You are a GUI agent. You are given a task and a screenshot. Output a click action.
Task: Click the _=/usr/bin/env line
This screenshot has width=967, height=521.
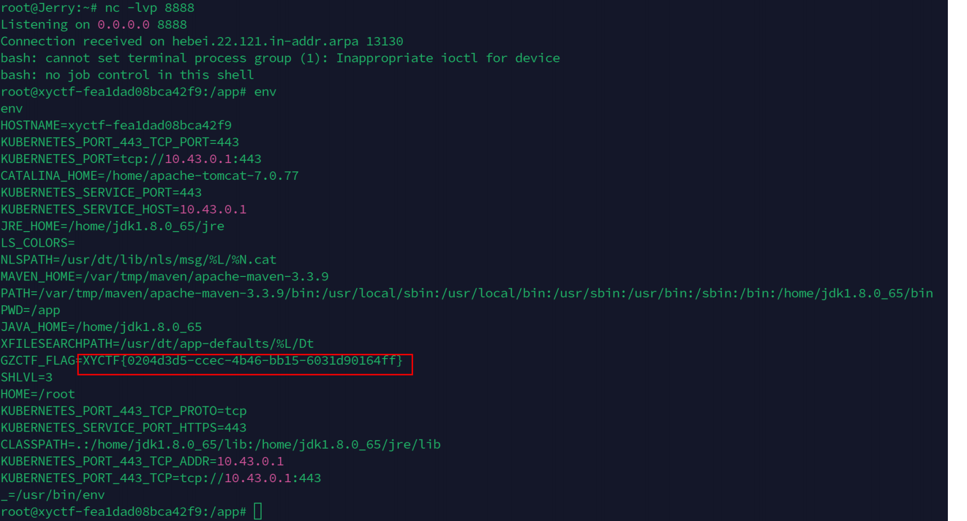pos(53,495)
